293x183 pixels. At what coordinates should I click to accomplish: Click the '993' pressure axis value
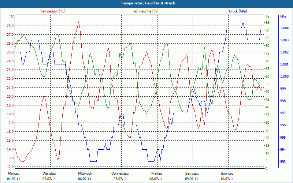[283, 161]
